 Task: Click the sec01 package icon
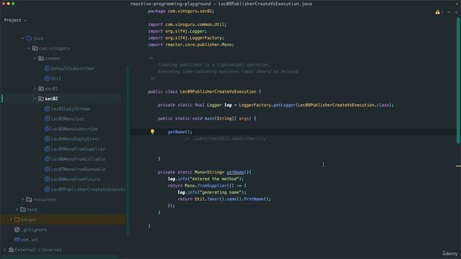tap(41, 88)
